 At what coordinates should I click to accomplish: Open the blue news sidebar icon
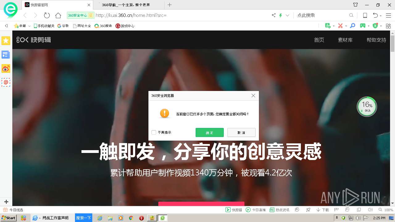click(x=6, y=55)
